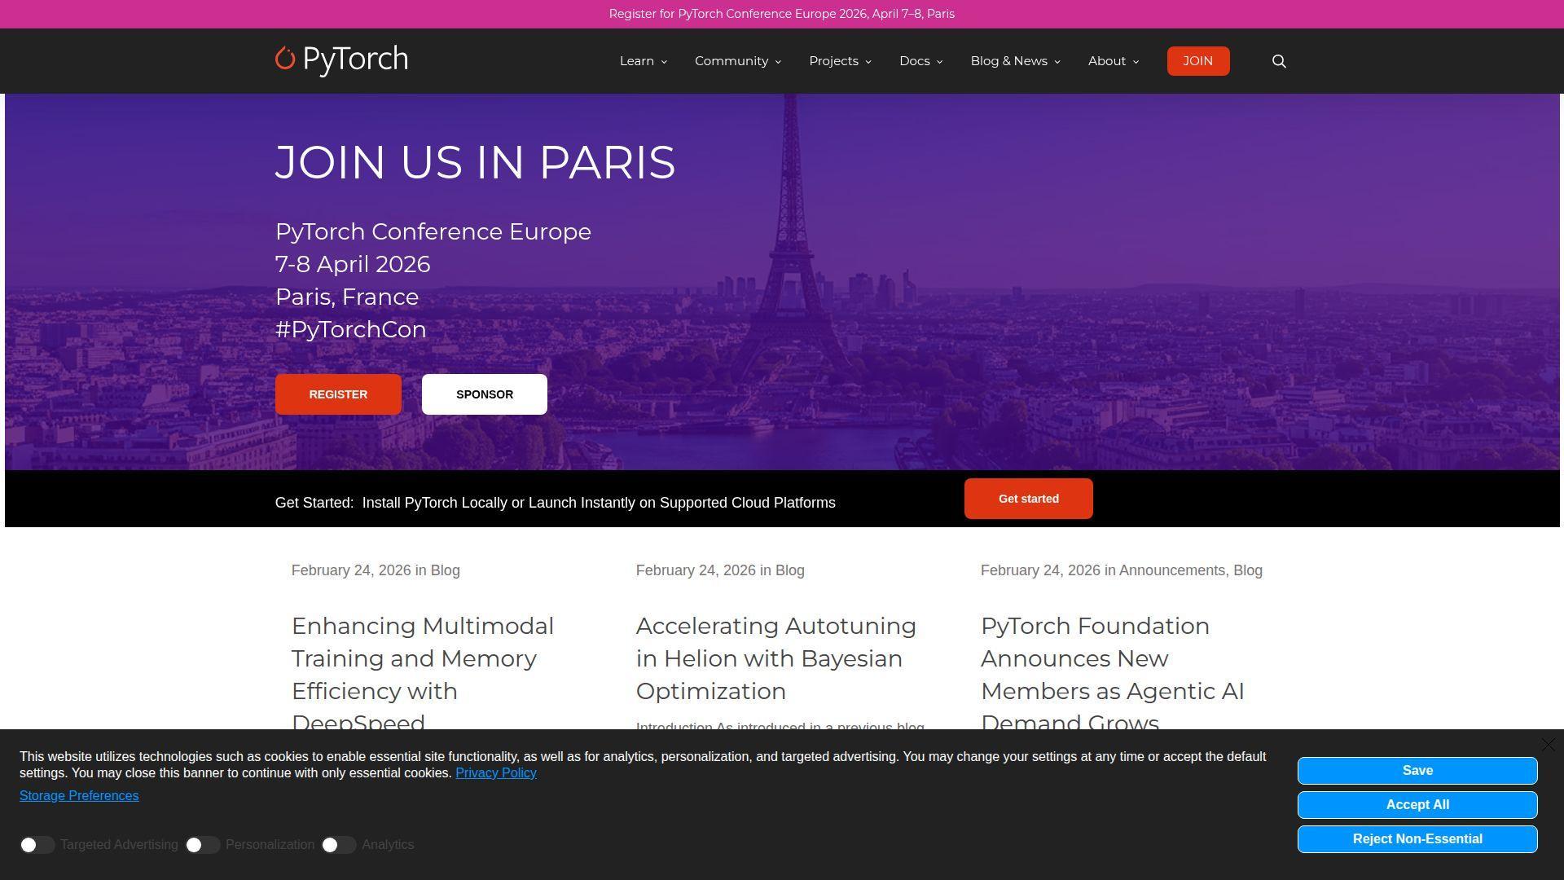Open the Docs menu

[920, 61]
